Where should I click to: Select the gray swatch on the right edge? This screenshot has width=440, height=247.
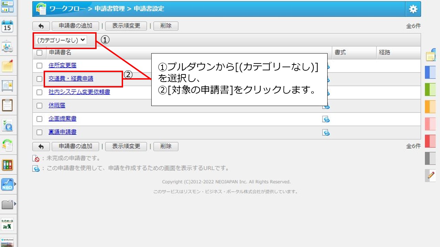point(430,158)
